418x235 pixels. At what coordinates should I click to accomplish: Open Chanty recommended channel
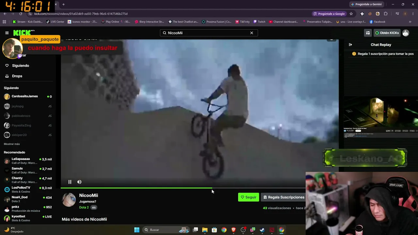28,180
